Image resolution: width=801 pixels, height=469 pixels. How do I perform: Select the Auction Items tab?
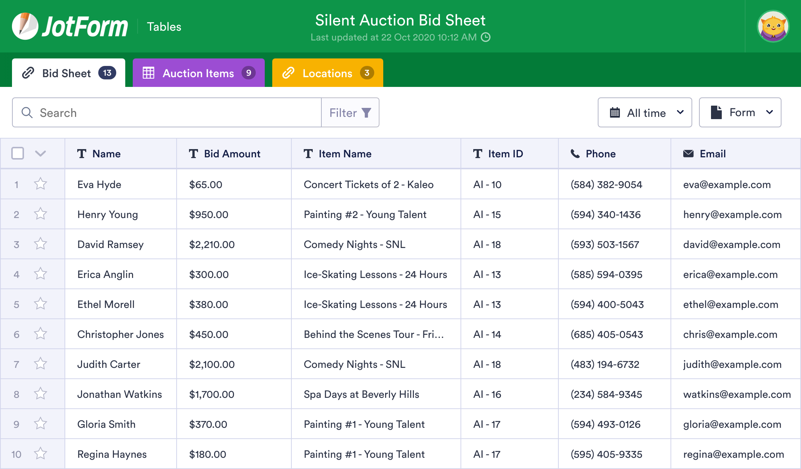pyautogui.click(x=198, y=73)
